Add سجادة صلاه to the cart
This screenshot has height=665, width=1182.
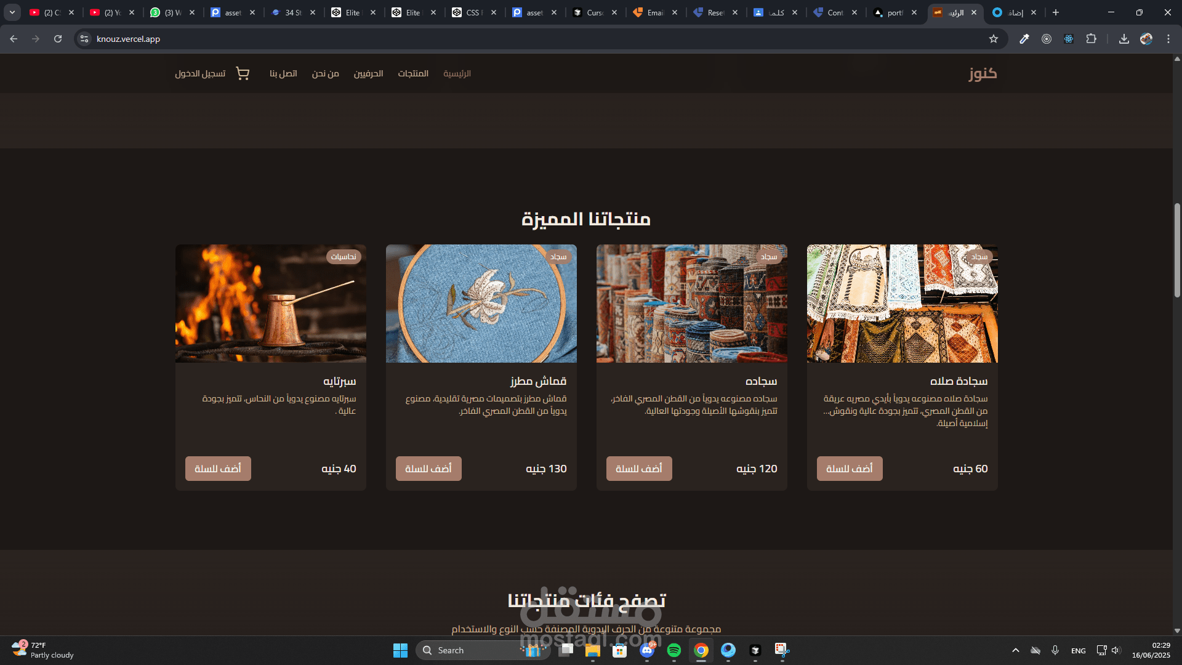click(849, 469)
